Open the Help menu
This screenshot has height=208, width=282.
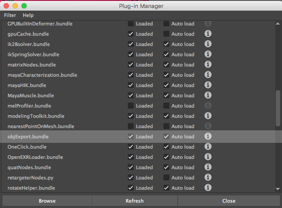(x=28, y=15)
